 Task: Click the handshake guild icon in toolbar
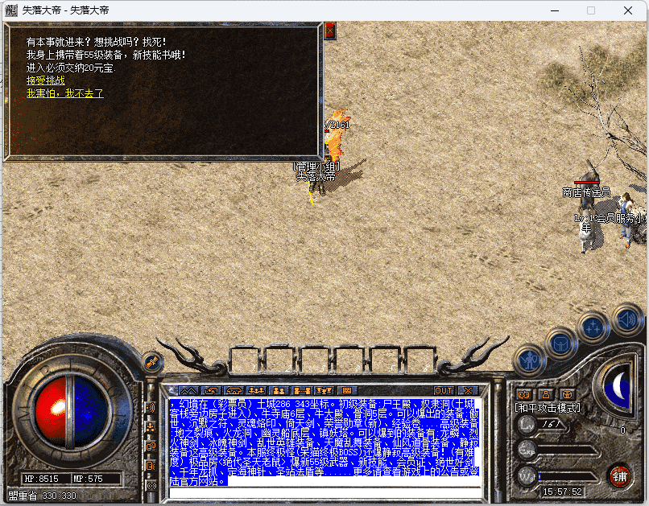tap(234, 391)
